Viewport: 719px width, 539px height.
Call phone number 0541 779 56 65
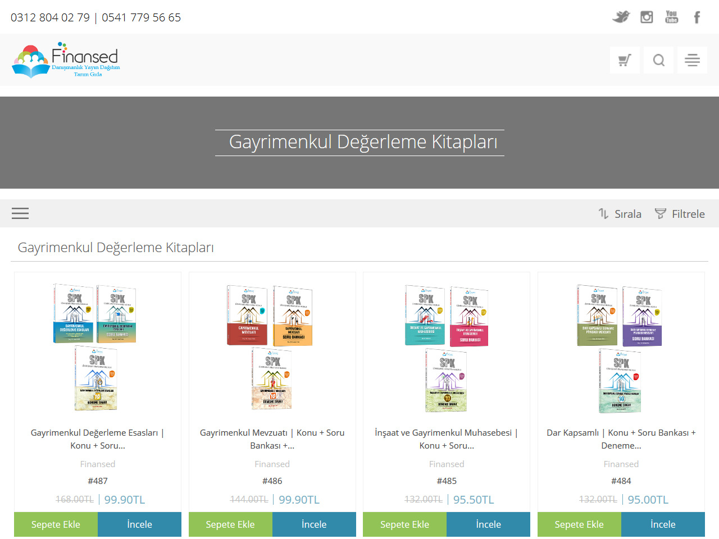point(142,17)
